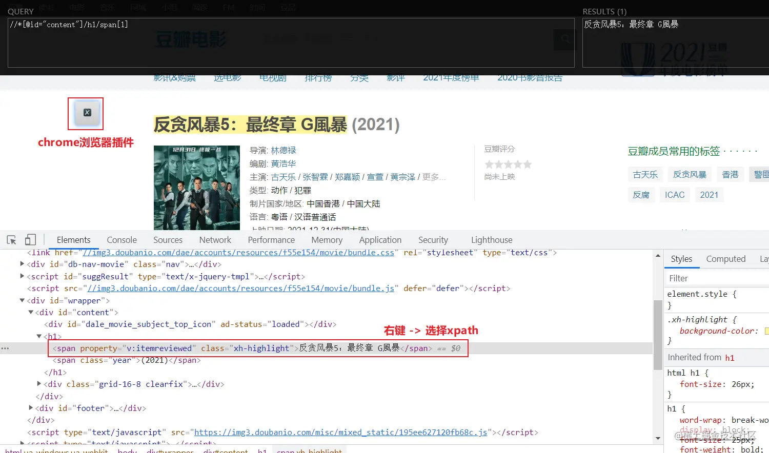
Task: Click the 反腐 tag
Action: pos(641,195)
